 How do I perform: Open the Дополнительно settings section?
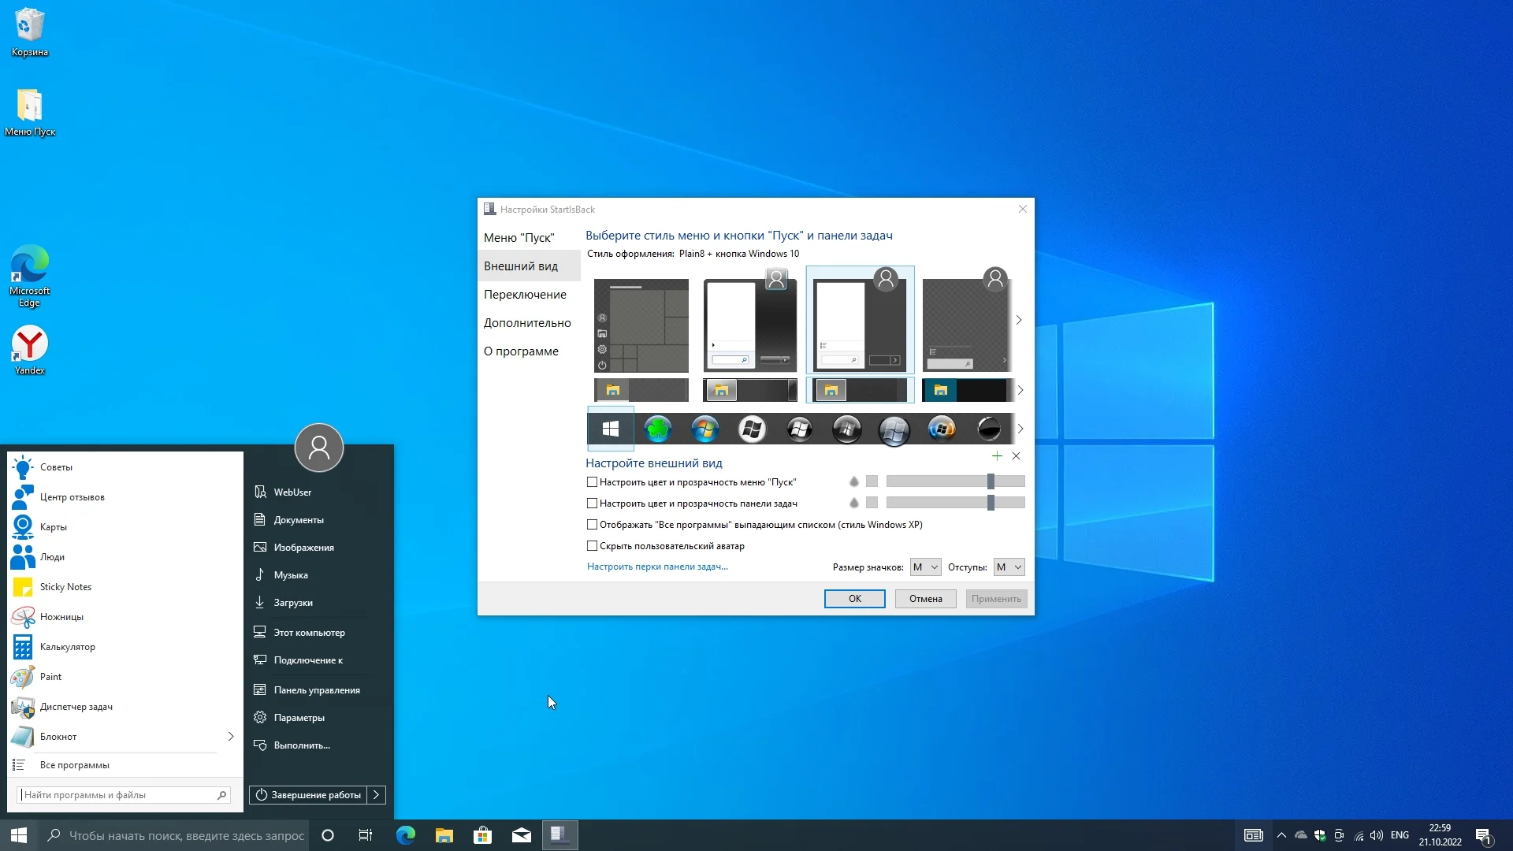coord(527,323)
